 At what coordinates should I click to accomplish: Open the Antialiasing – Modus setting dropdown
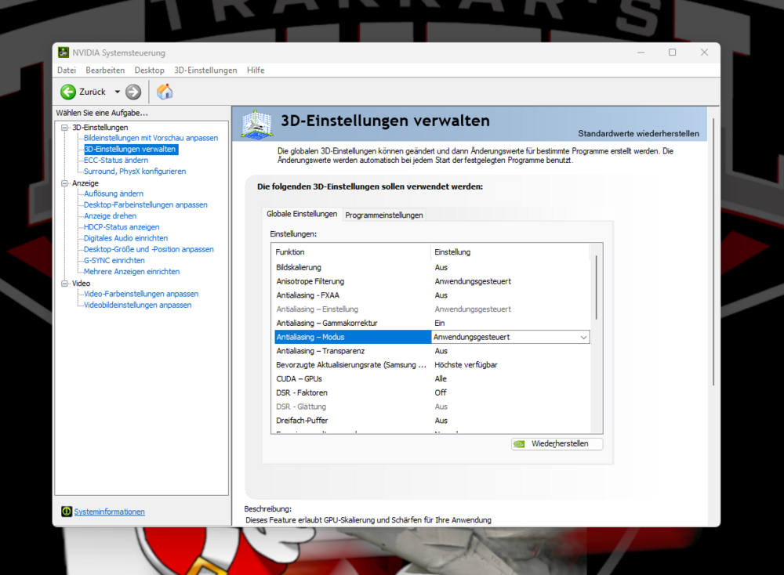[583, 337]
